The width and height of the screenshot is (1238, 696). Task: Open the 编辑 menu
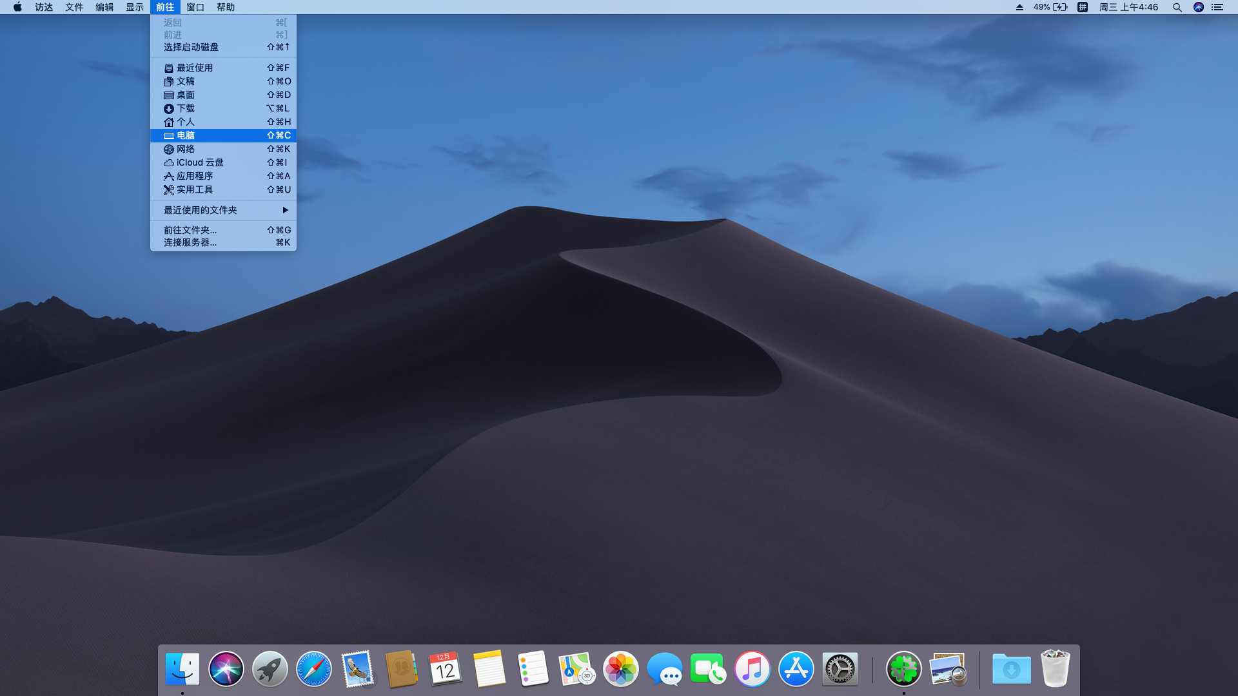pos(104,7)
